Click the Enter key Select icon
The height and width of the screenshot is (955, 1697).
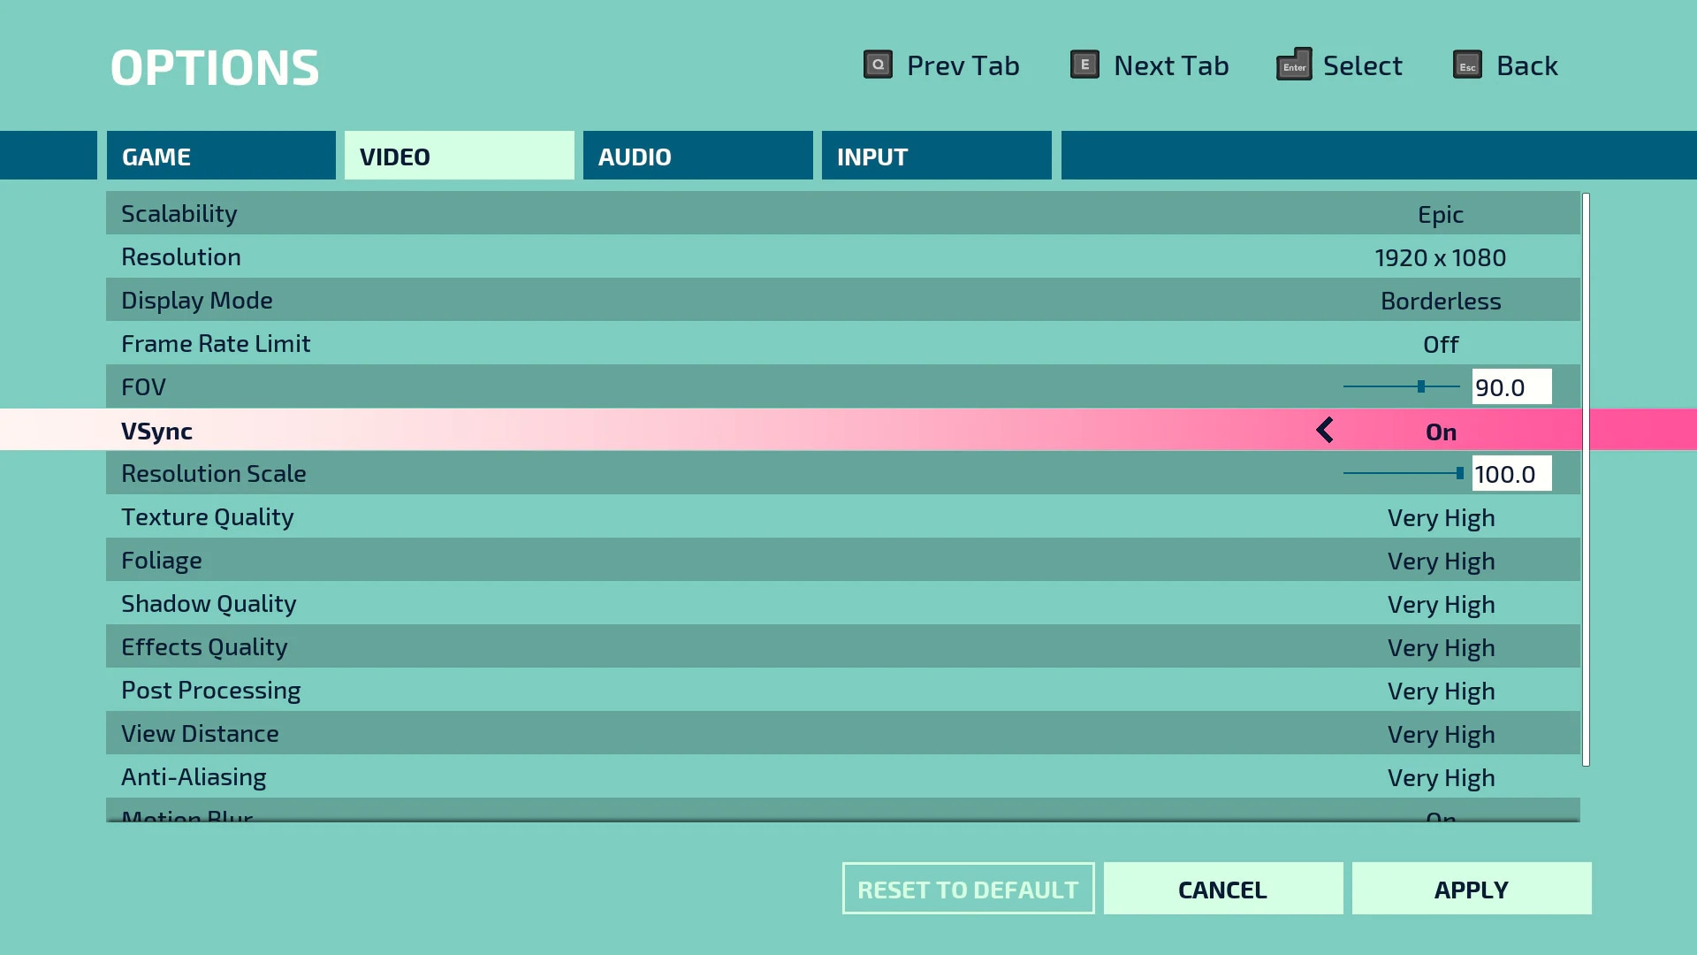point(1293,65)
